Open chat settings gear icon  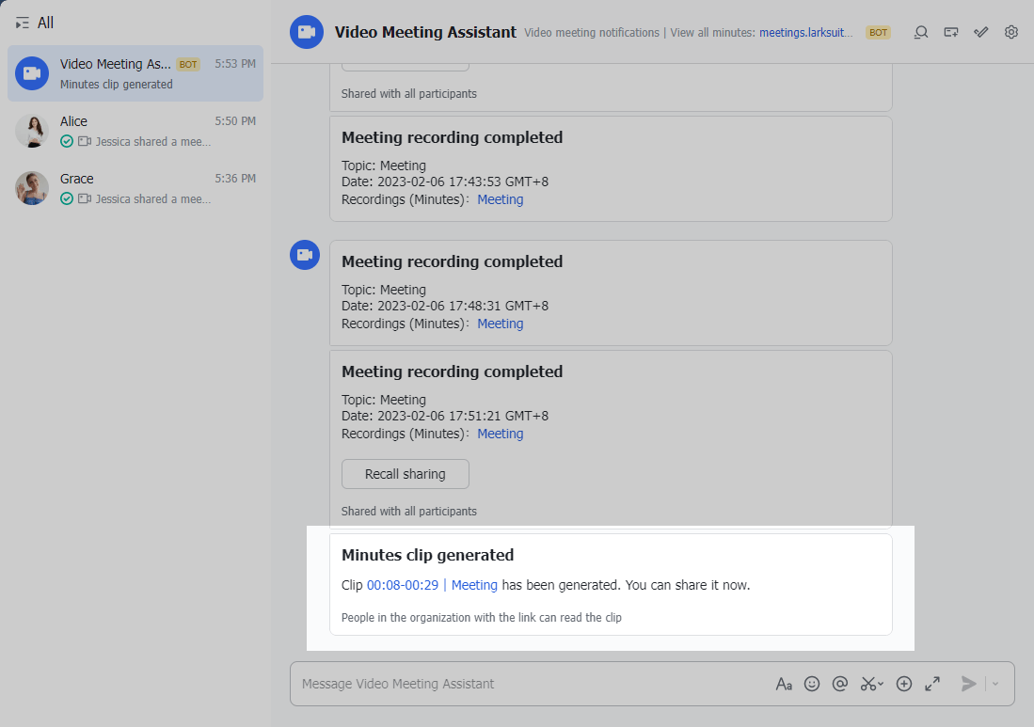click(1011, 32)
